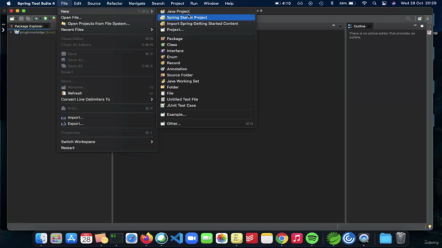The image size is (442, 248).
Task: Open Trash from the Dock
Action: pyautogui.click(x=401, y=238)
